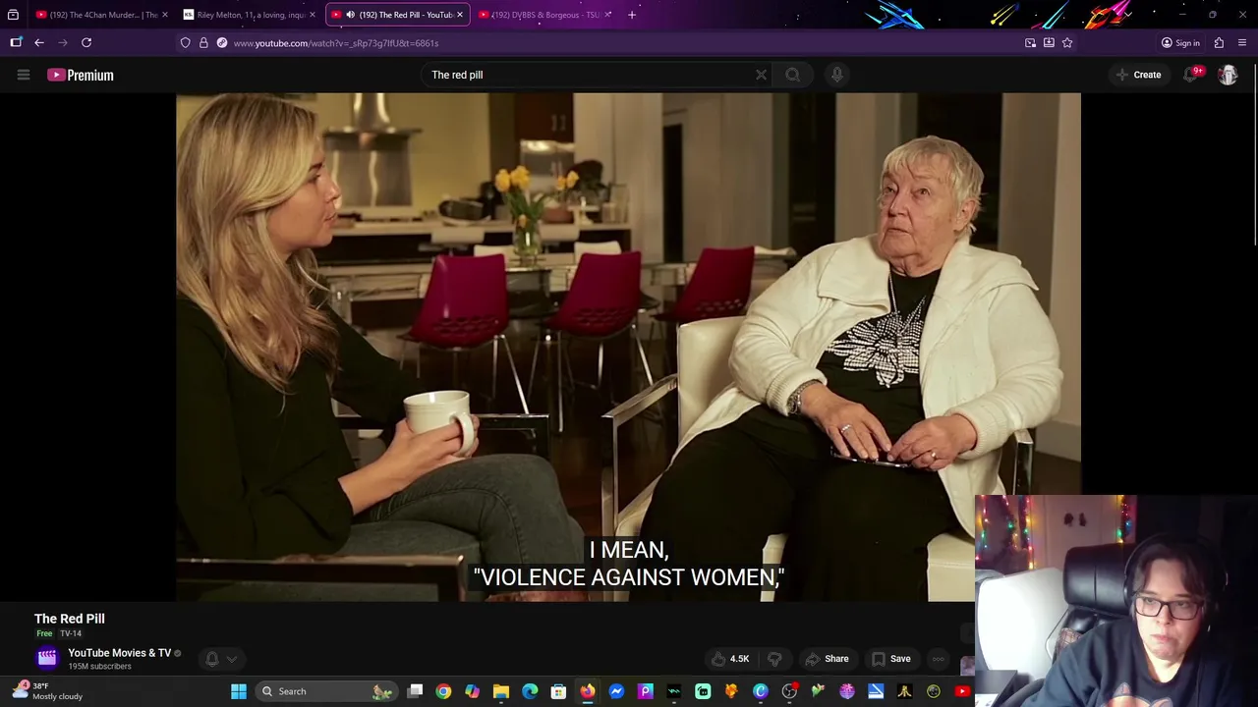Viewport: 1258px width, 707px height.
Task: Mute audio on The Red Pill tab
Action: tap(350, 15)
